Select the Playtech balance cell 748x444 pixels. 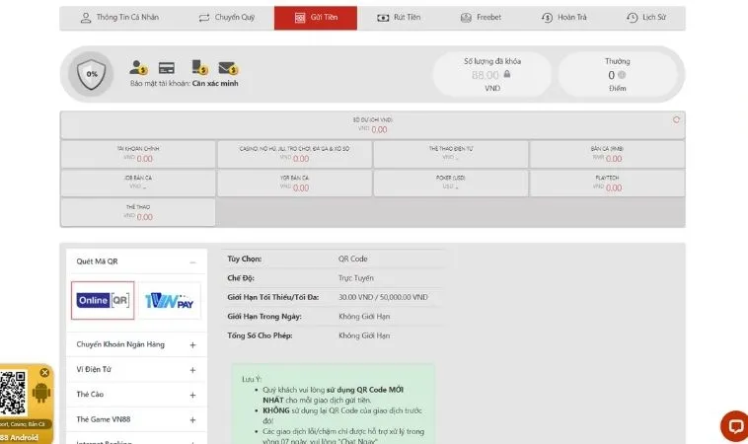pyautogui.click(x=607, y=184)
